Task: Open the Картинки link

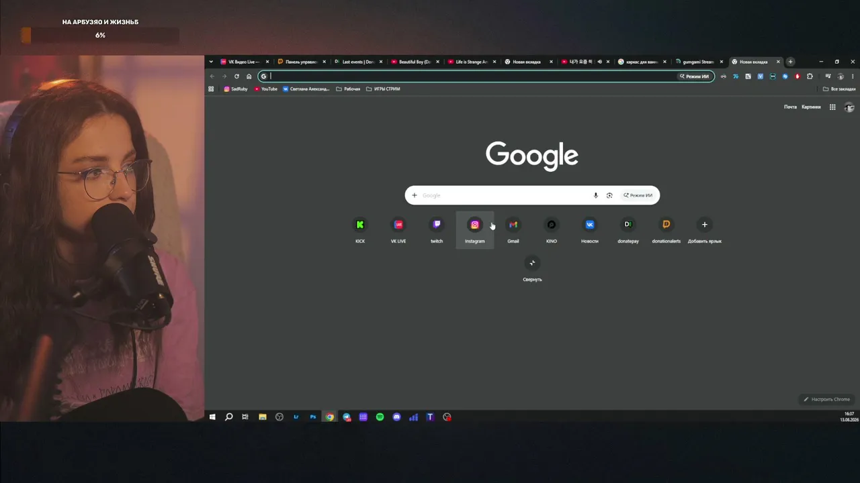Action: 811,107
